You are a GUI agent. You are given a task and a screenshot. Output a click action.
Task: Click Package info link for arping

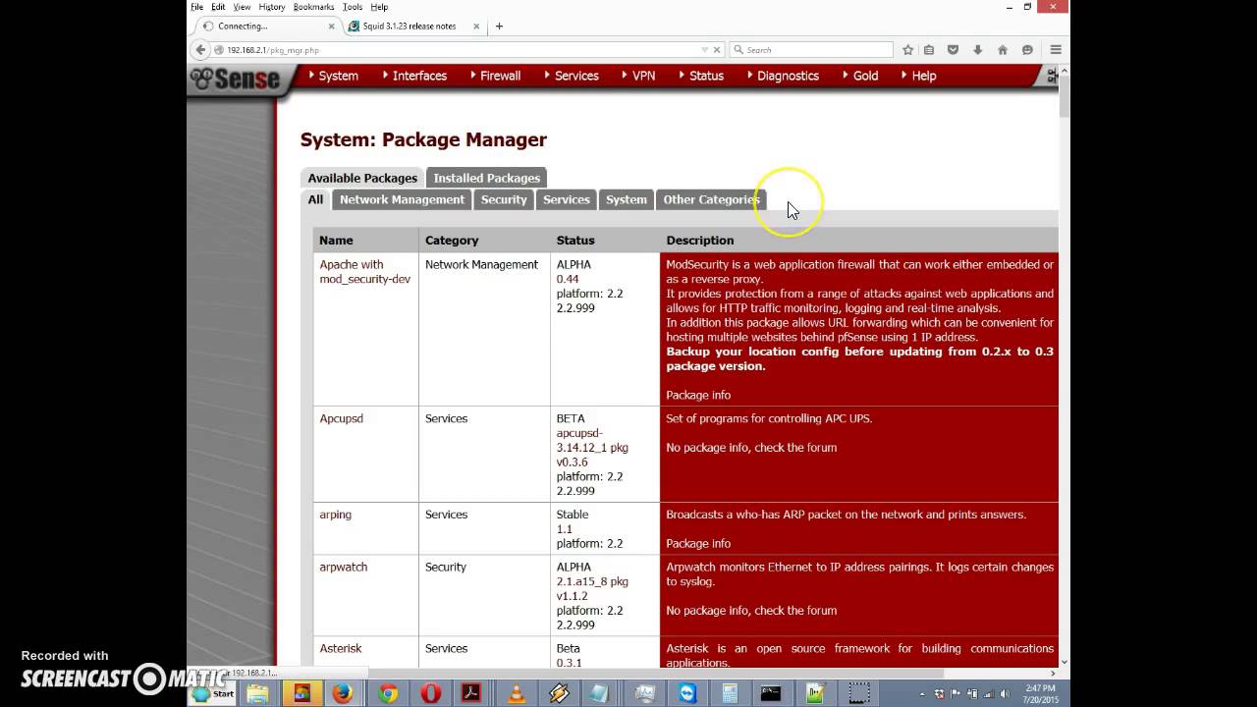pyautogui.click(x=698, y=543)
